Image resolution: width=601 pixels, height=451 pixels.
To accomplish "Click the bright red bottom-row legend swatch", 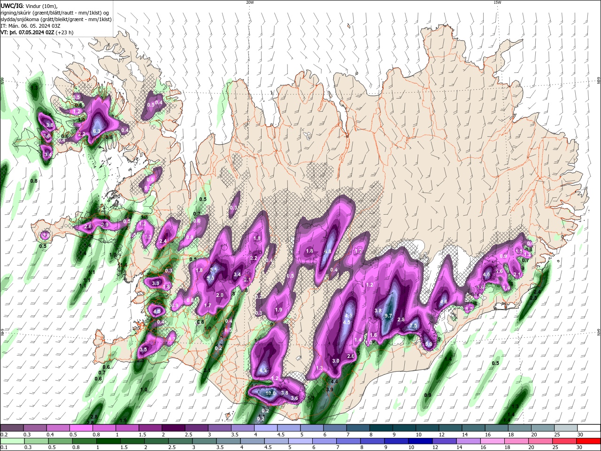I will pos(588,441).
